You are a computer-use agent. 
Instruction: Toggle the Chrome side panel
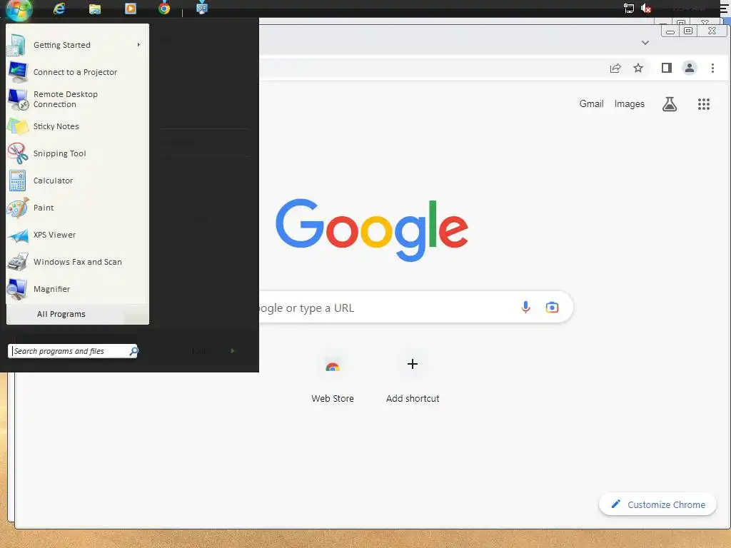tap(667, 68)
